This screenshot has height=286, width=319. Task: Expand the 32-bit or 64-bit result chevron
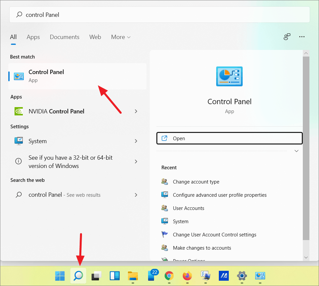tap(136, 161)
